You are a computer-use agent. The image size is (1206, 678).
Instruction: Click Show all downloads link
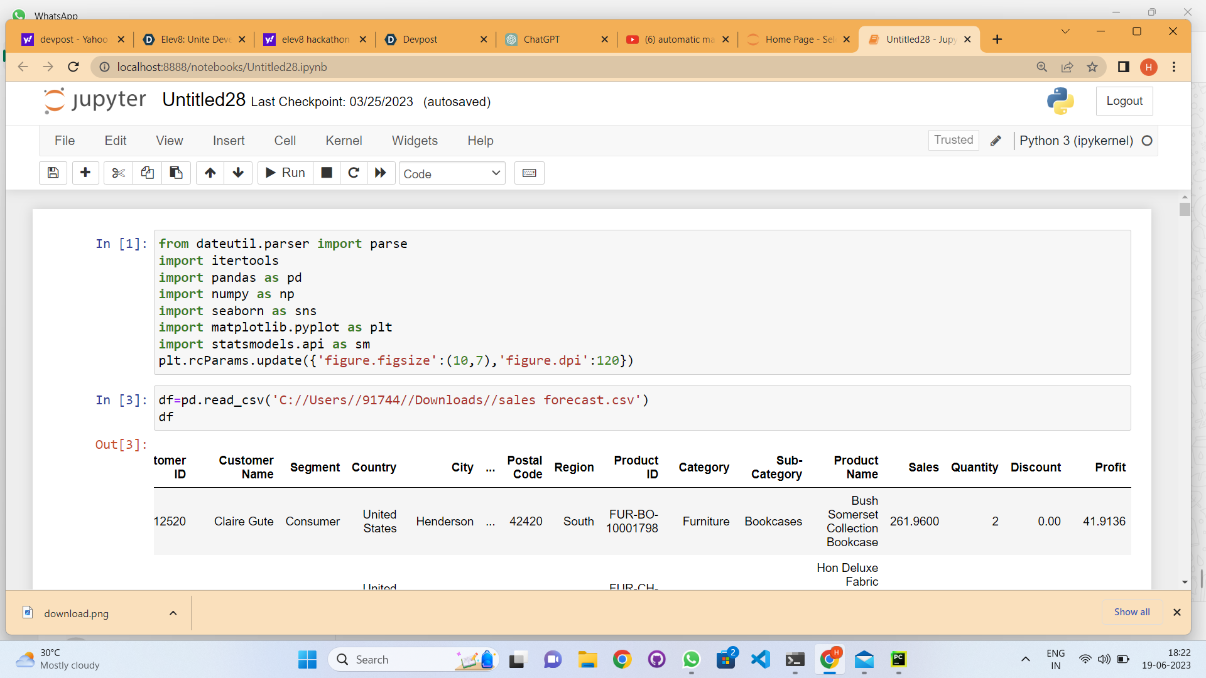point(1131,612)
